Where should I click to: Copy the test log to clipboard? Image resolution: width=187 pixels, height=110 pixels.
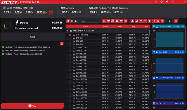(62, 44)
